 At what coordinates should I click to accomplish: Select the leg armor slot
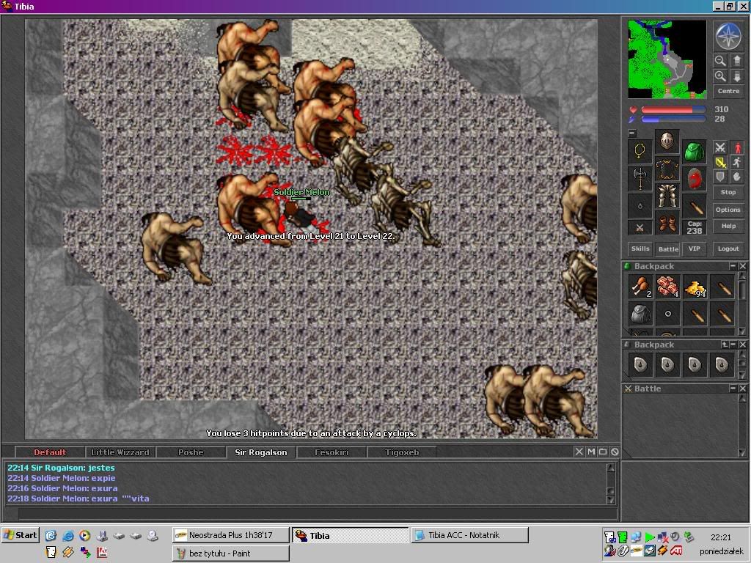tap(667, 196)
